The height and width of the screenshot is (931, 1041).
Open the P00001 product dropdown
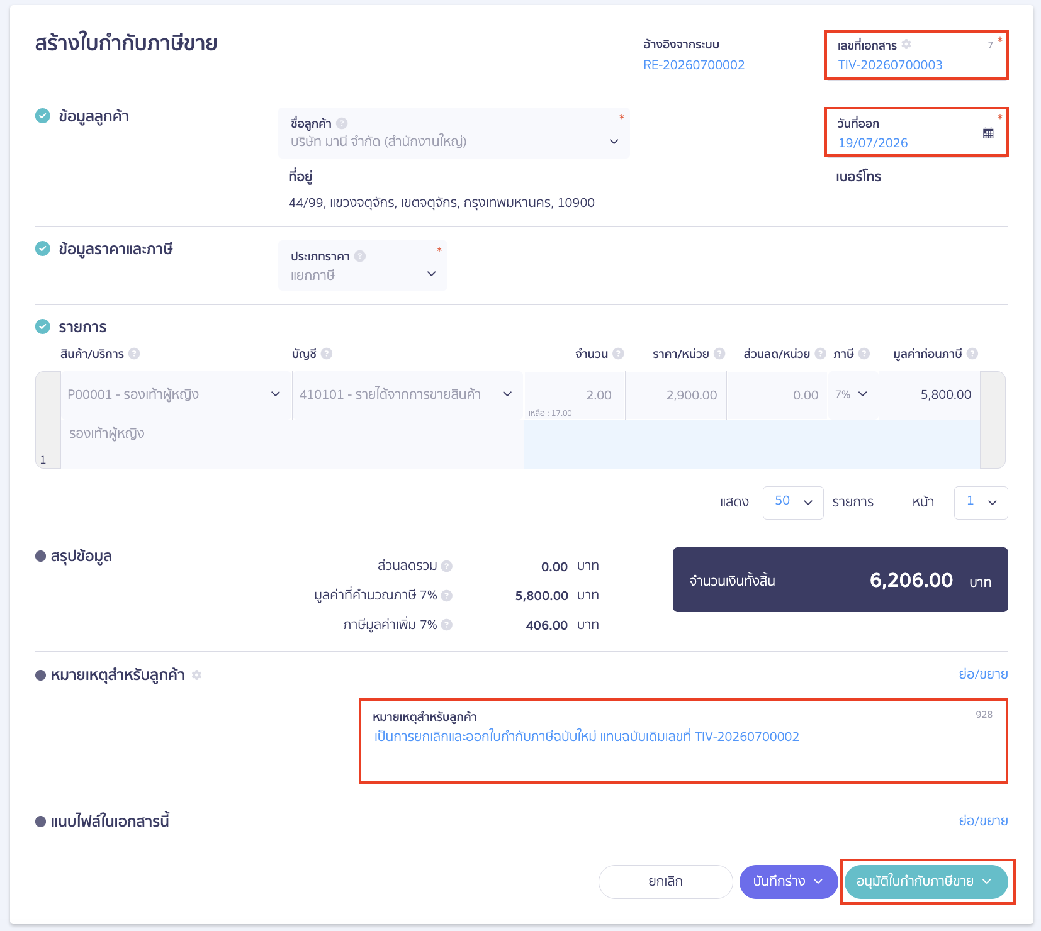coord(176,394)
